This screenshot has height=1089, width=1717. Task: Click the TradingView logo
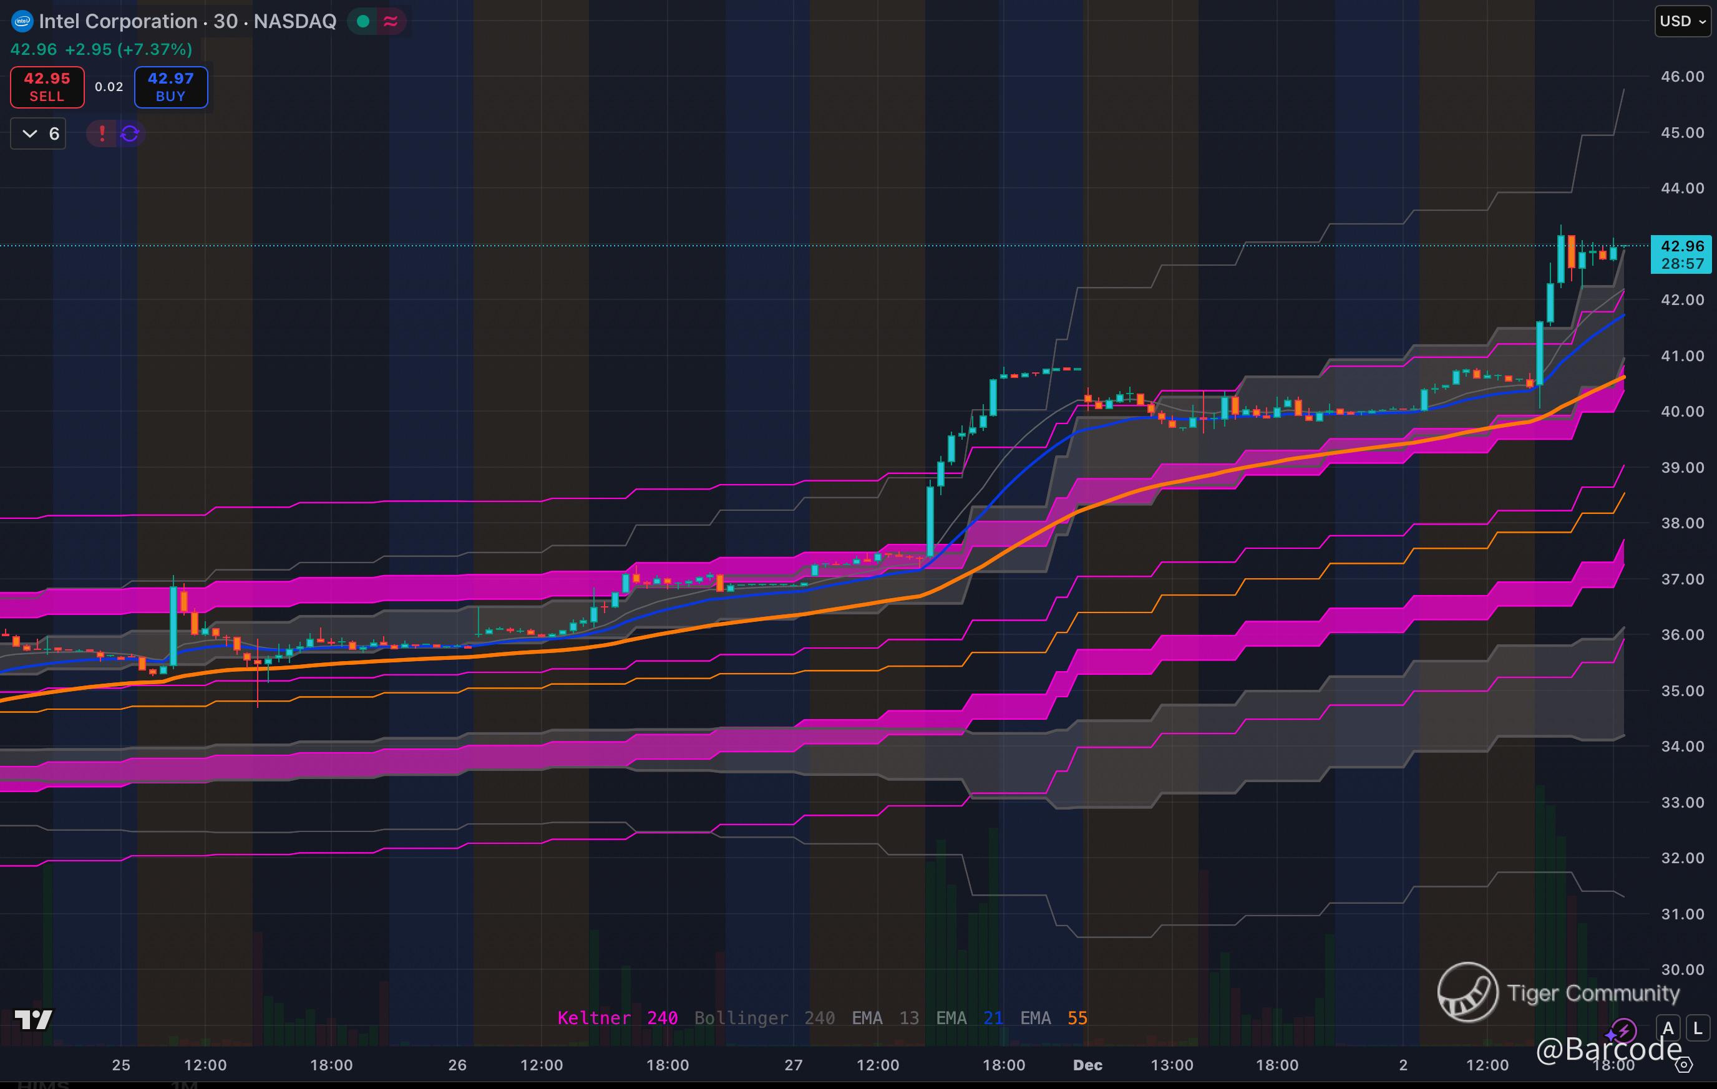tap(33, 1019)
